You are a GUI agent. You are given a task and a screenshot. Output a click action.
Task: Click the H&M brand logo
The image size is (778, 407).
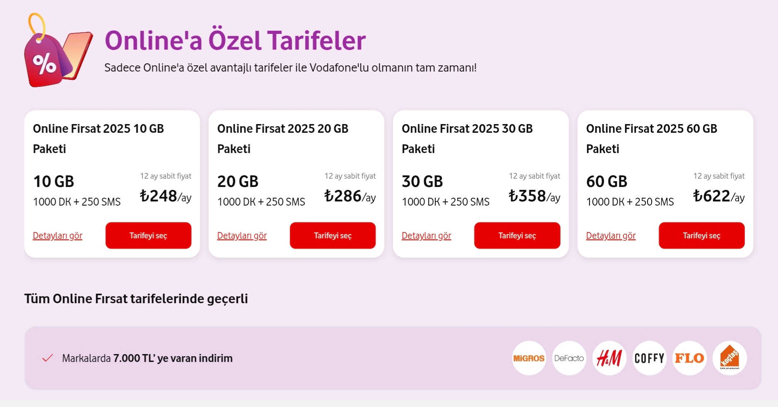[x=609, y=358]
